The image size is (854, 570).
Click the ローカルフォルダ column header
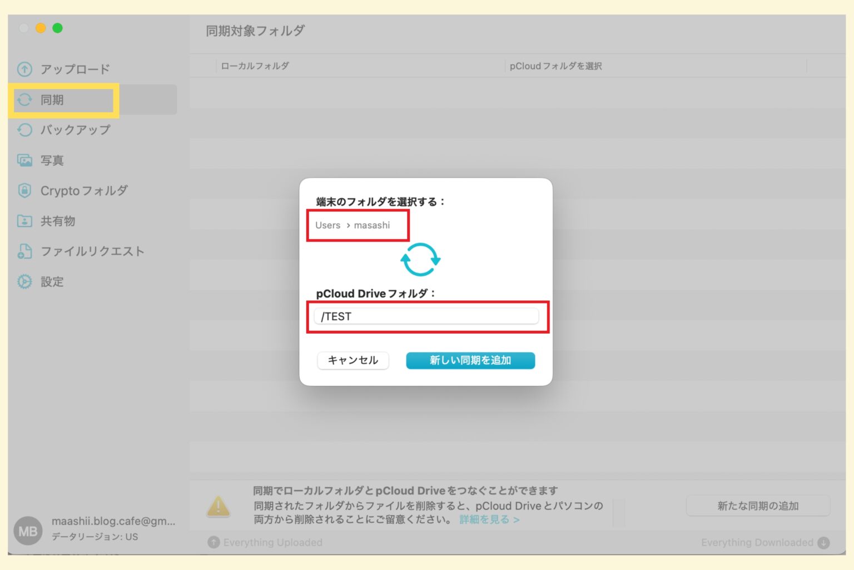pos(255,66)
